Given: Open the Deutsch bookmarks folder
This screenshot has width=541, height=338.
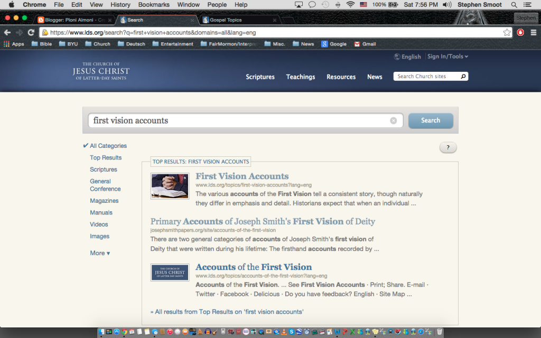Looking at the screenshot, I should 132,44.
